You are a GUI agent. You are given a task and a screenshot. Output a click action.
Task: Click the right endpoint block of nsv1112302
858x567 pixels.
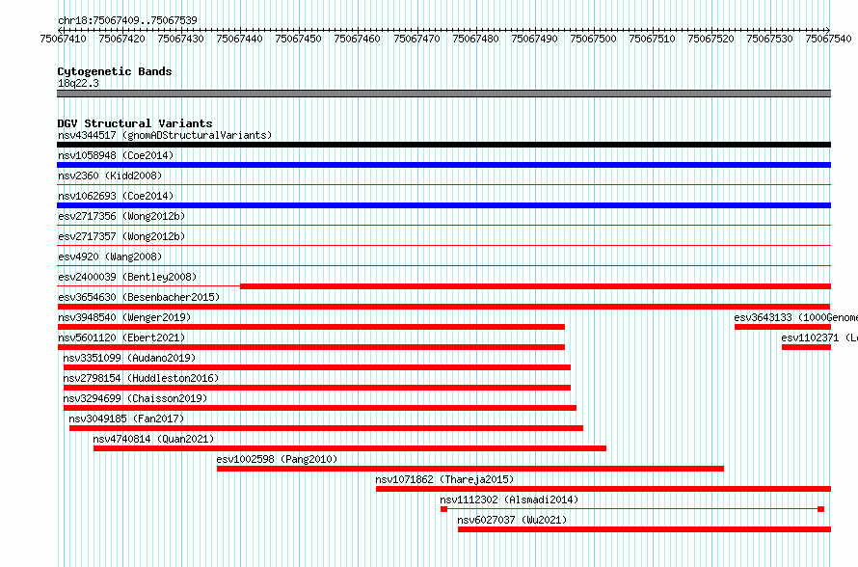(820, 509)
